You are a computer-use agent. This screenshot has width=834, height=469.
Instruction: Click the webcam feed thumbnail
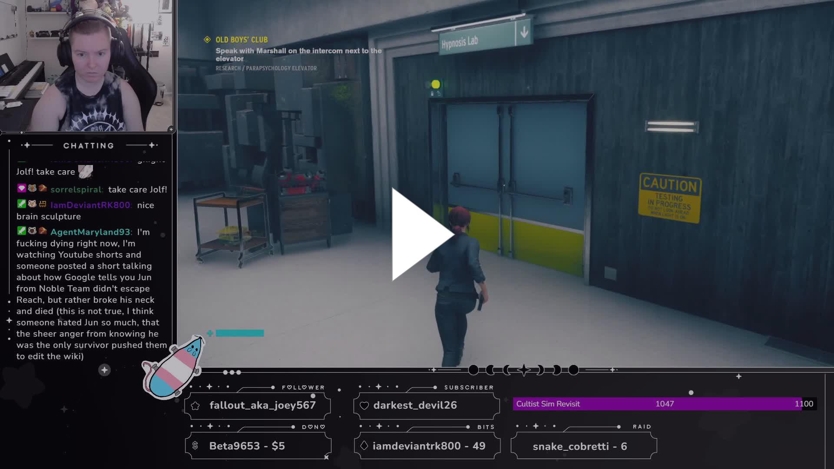[87, 65]
